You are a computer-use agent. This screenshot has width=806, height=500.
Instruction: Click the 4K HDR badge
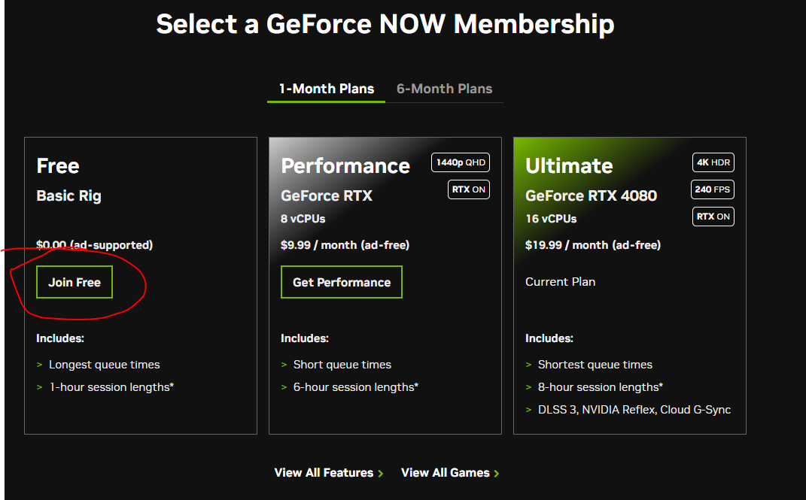point(713,162)
